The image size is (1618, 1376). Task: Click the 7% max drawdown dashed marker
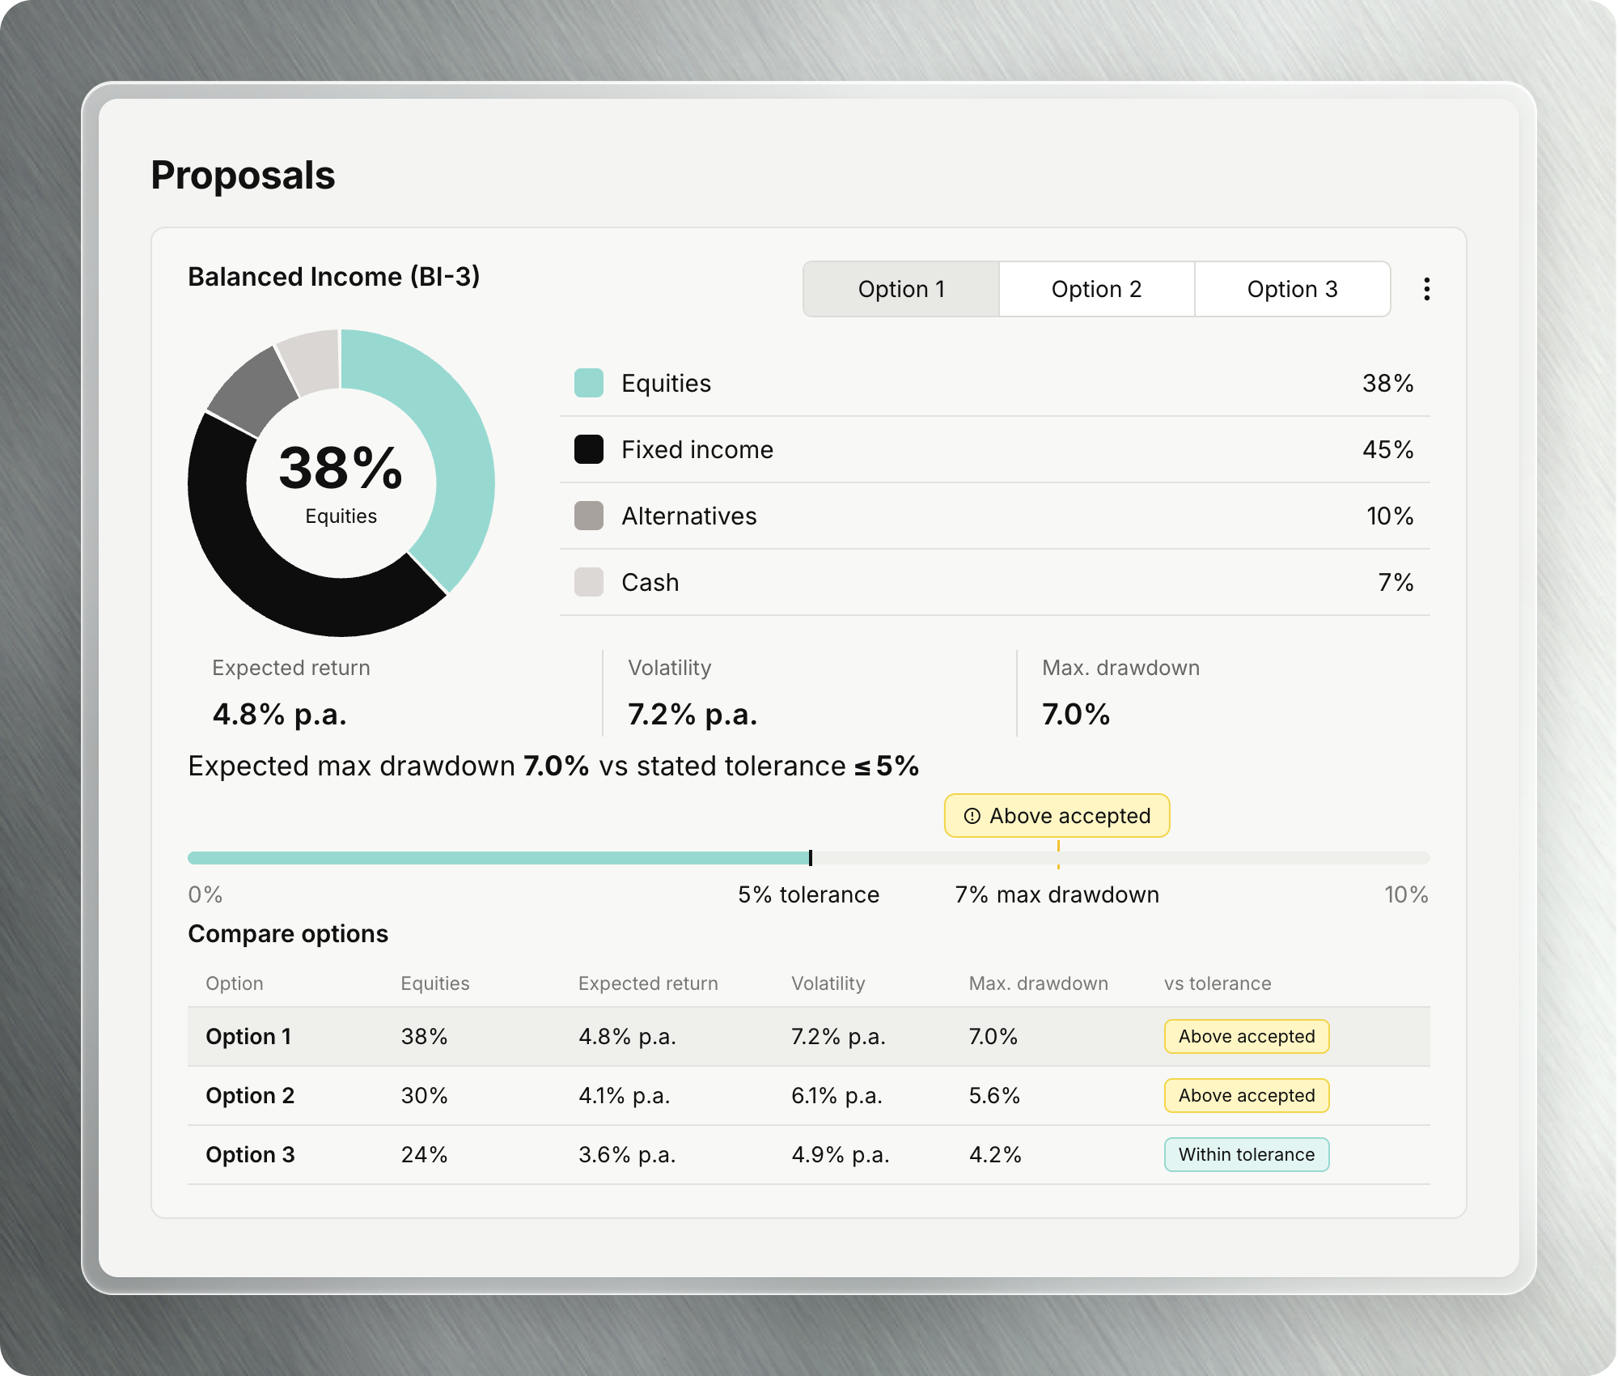click(1057, 856)
